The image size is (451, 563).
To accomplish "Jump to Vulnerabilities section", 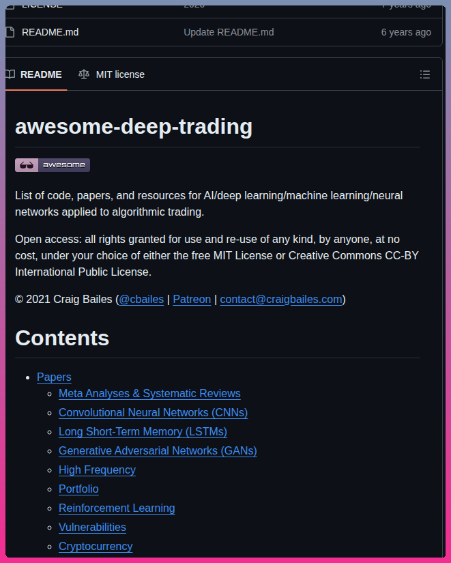I will click(93, 527).
